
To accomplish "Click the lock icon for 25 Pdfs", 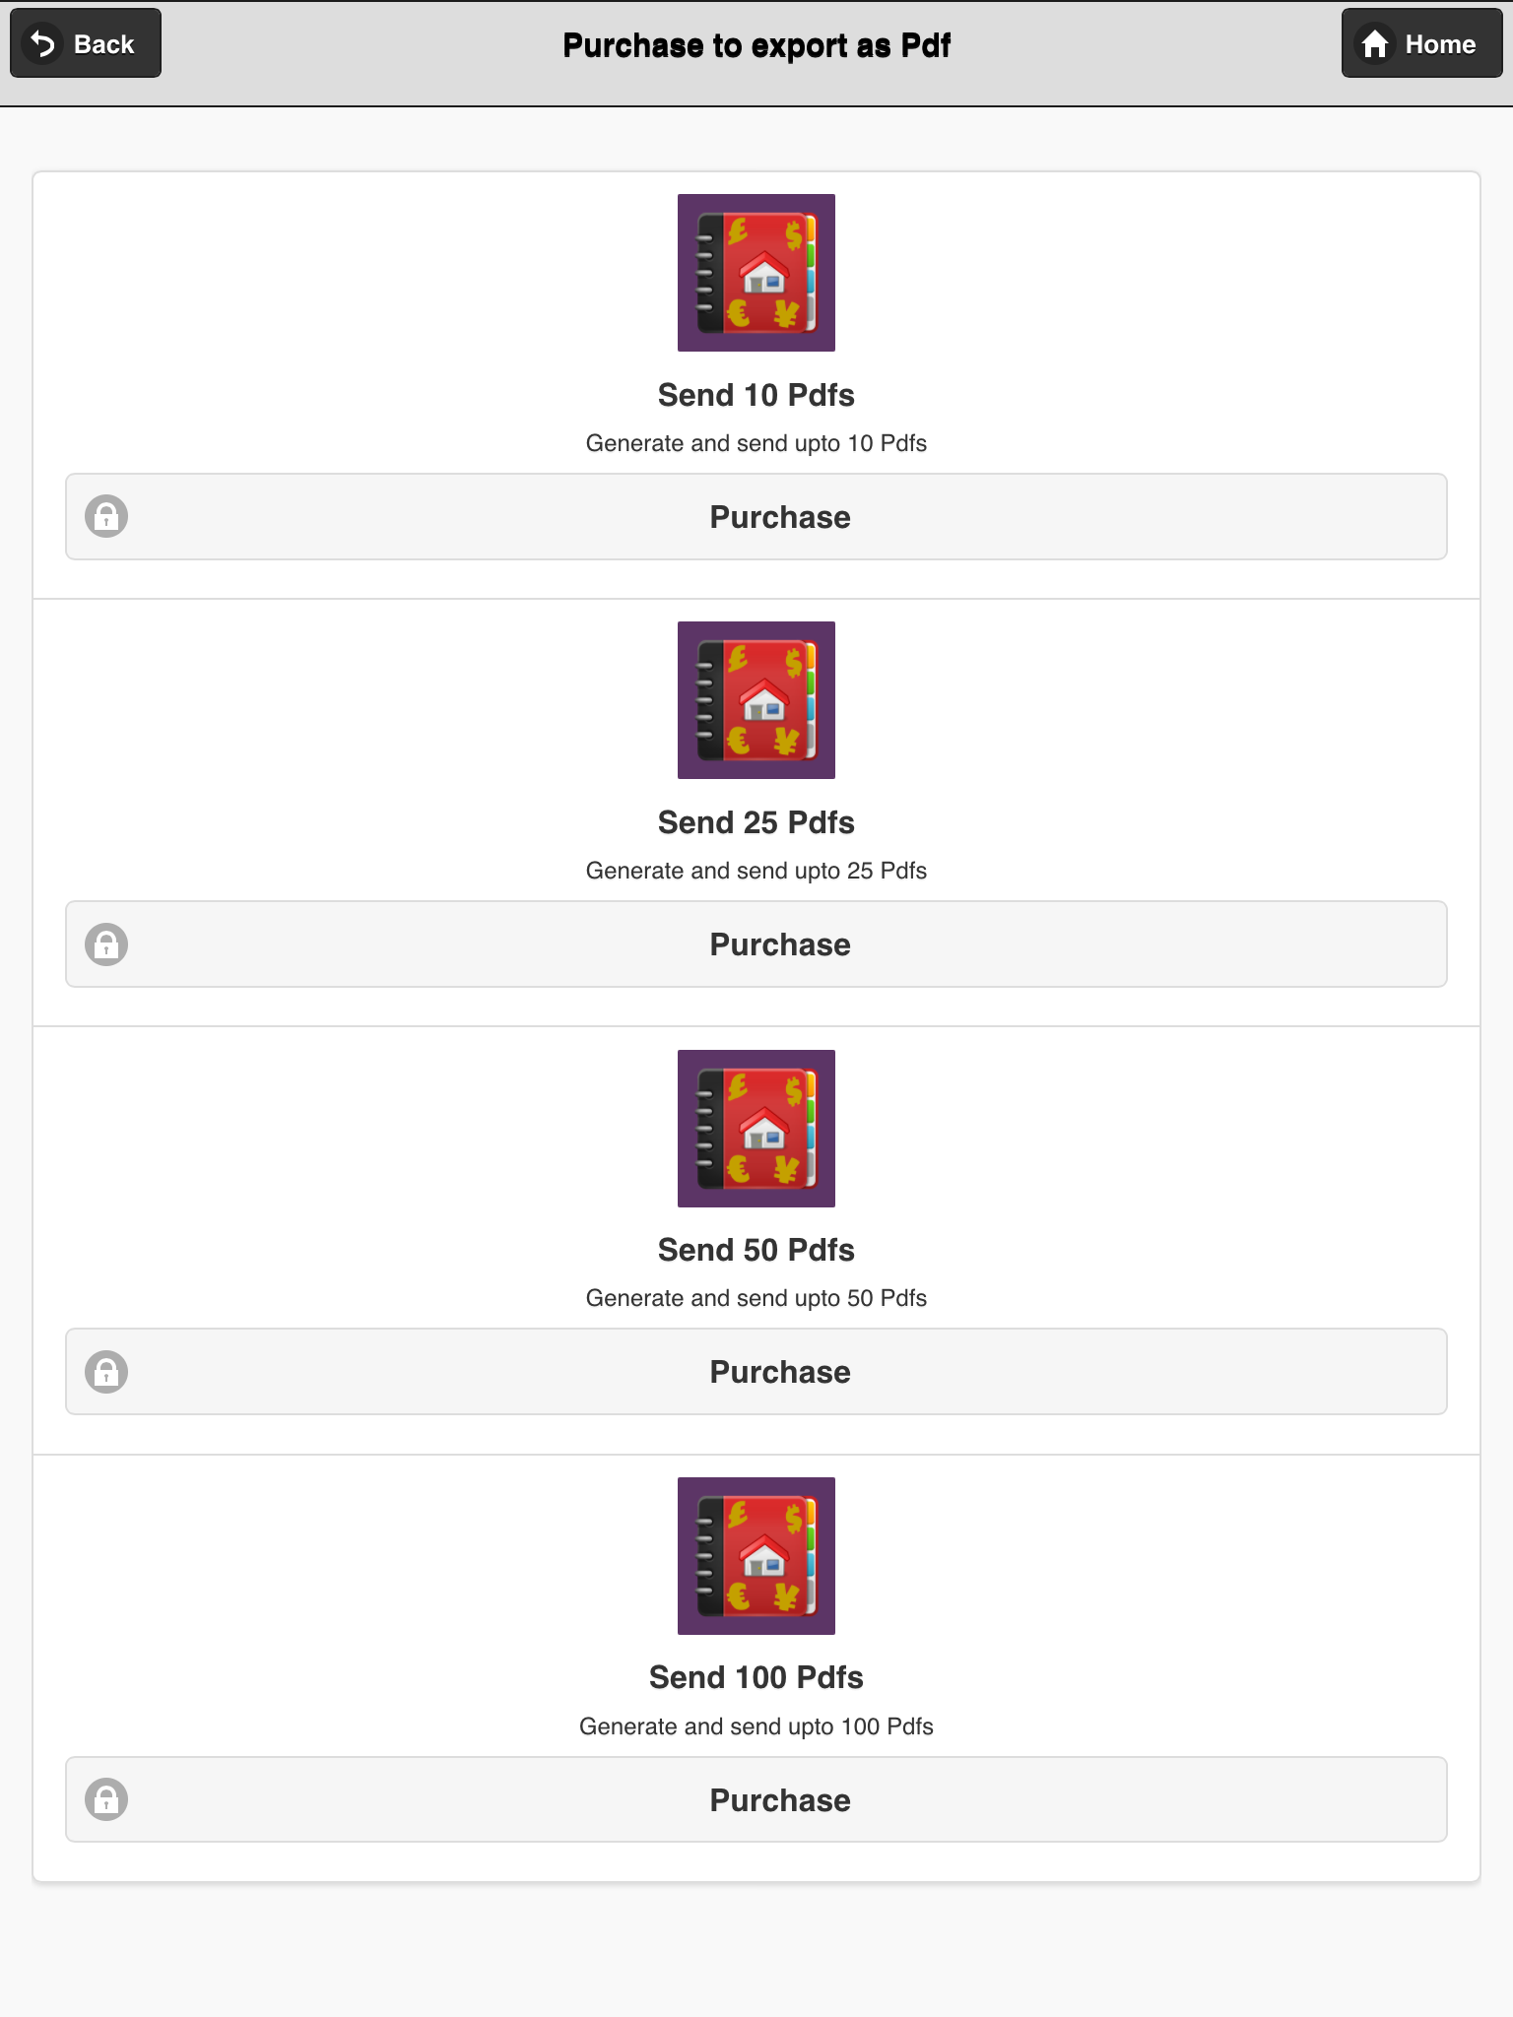I will 106,943.
